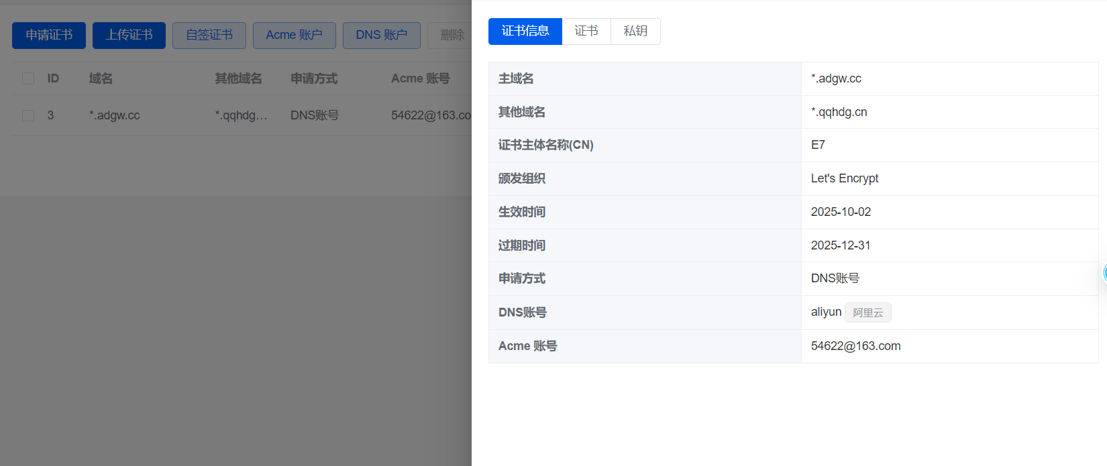Screen dimensions: 1107x466
Task: Click the truncated *.qqhdg… table cell
Action: (241, 115)
